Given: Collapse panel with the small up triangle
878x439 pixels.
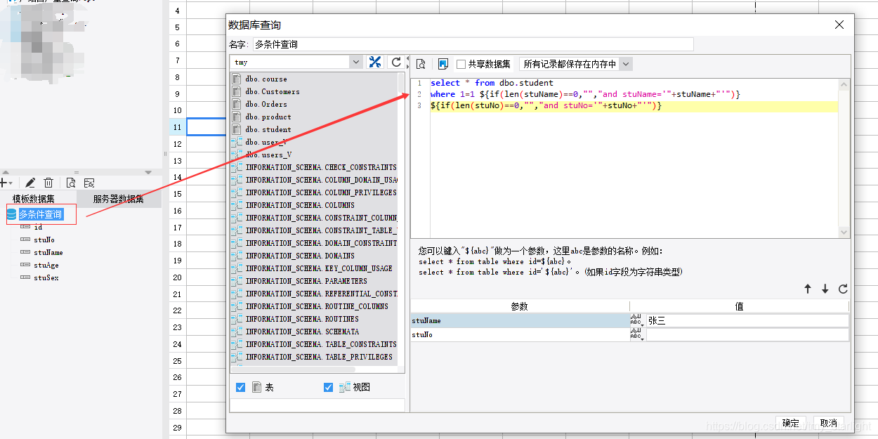Looking at the screenshot, I should (6, 171).
